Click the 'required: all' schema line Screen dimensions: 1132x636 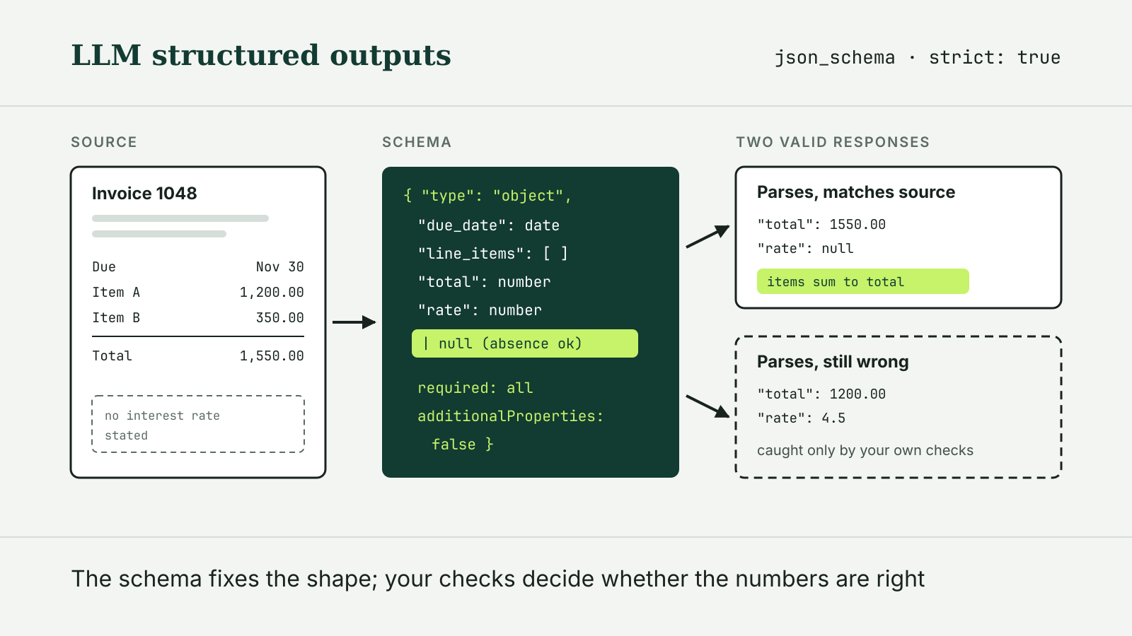coord(475,388)
